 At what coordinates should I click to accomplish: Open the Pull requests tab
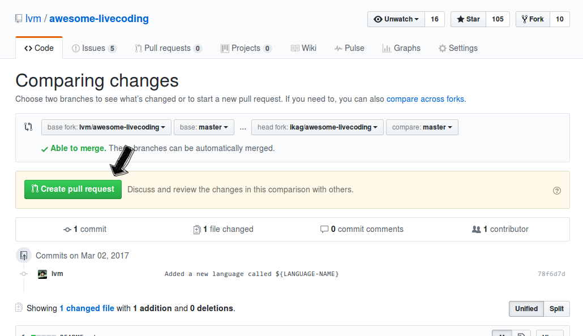169,48
